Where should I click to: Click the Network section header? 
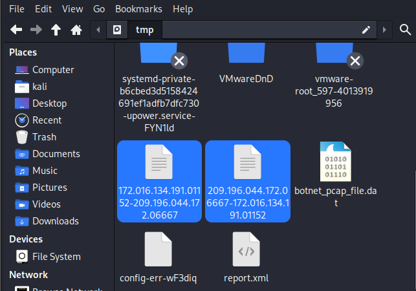[28, 275]
